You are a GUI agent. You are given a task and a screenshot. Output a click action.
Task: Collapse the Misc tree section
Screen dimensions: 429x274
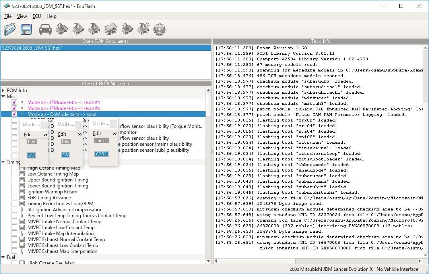pos(3,96)
